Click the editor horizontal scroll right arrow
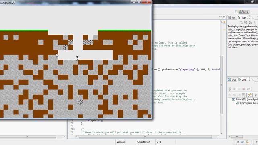The image size is (258, 145). point(218,137)
